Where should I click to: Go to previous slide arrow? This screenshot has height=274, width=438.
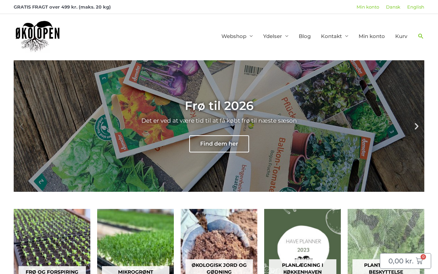pyautogui.click(x=21, y=126)
